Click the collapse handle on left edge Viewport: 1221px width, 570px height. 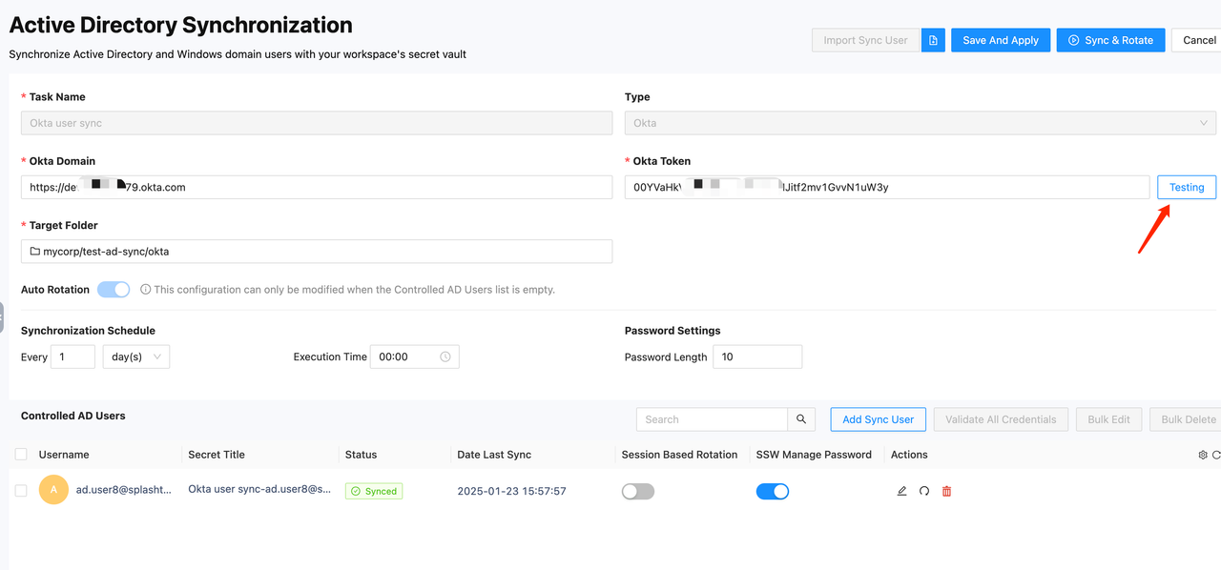2,316
